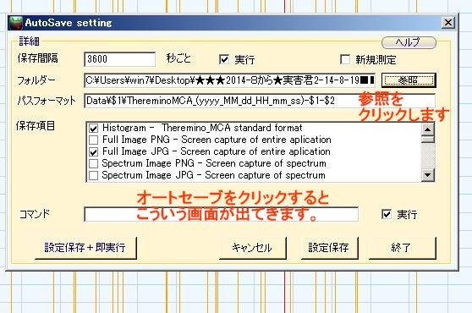Check Spectrum Image JPG option
The image size is (472, 313).
tap(93, 175)
